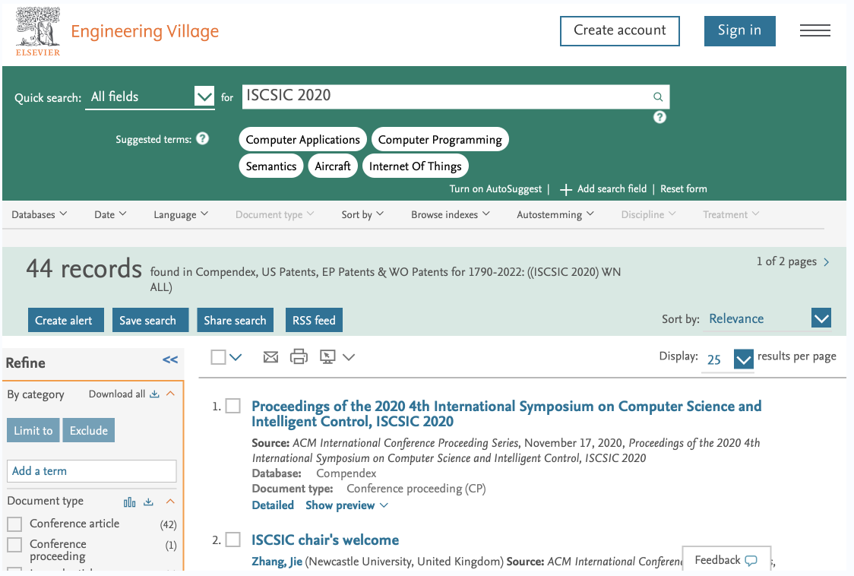Screen dimensions: 854x576
Task: Expand Show preview for result 1
Action: point(346,505)
